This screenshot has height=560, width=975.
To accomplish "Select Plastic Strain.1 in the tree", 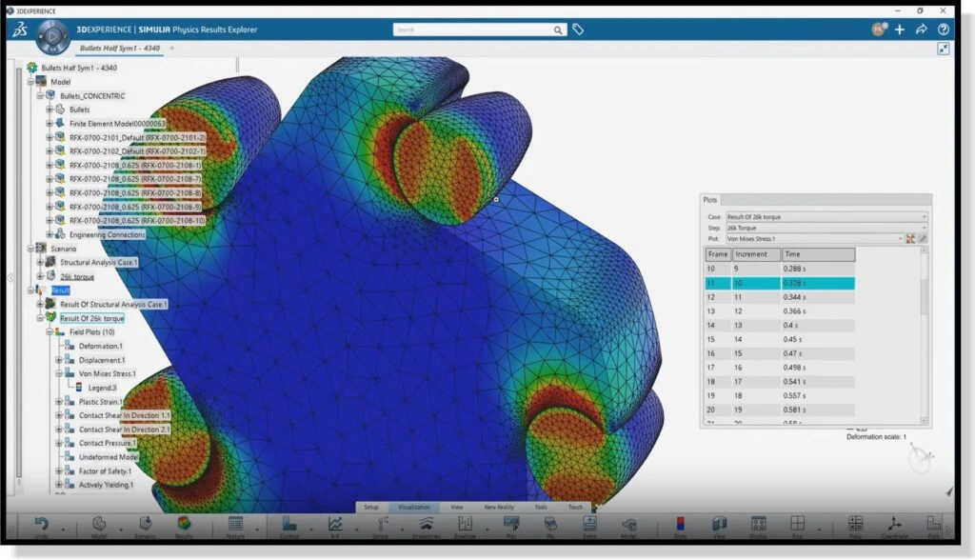I will (101, 402).
